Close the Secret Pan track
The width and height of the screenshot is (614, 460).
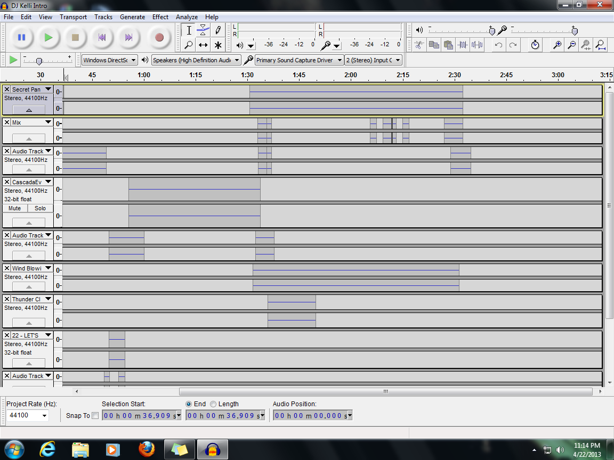tap(6, 89)
